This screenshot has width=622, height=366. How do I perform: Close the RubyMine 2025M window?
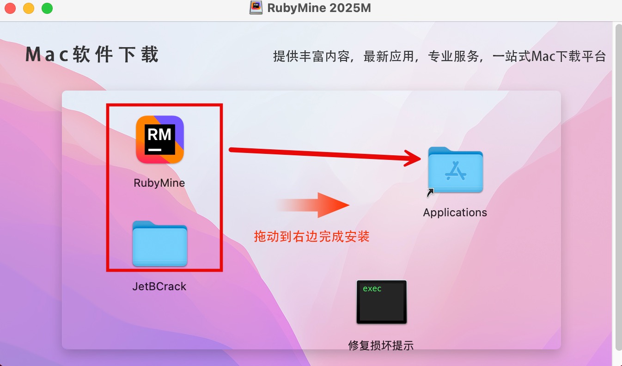(x=10, y=8)
